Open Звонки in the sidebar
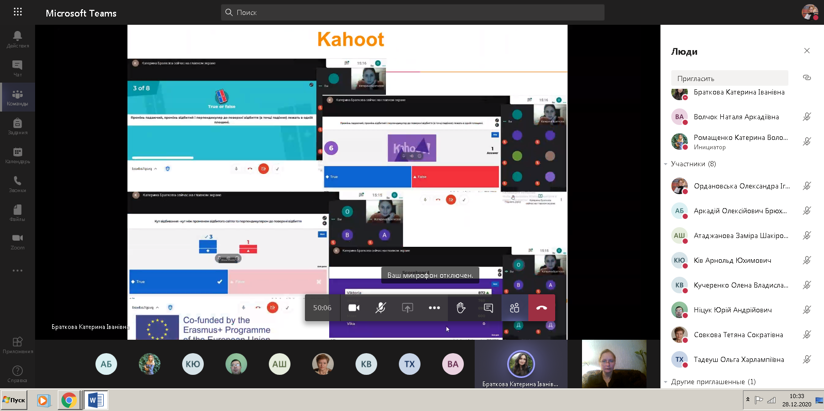The image size is (824, 411). click(x=18, y=184)
